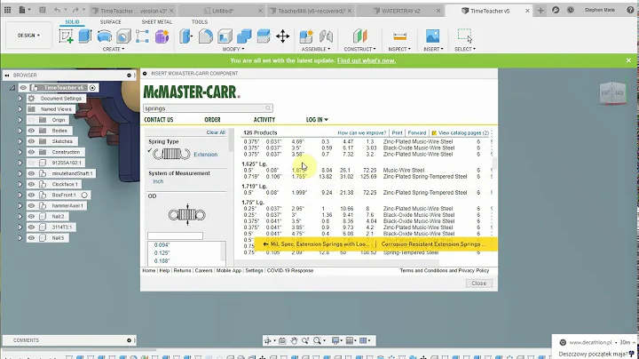This screenshot has height=359, width=639.
Task: Open the ORDER menu on McMaster-Carr
Action: click(x=212, y=120)
